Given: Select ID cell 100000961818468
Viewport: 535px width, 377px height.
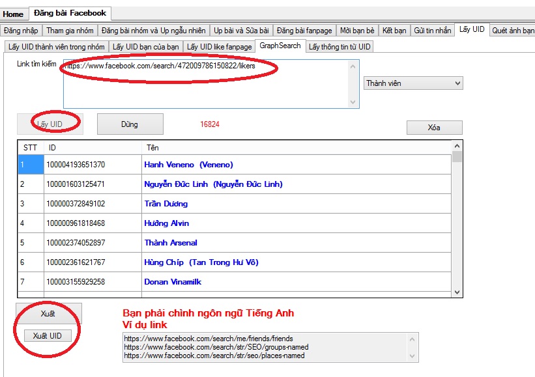Looking at the screenshot, I should coord(93,223).
